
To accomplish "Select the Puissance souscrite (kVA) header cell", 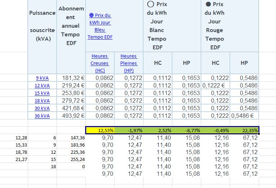I will (x=42, y=36).
